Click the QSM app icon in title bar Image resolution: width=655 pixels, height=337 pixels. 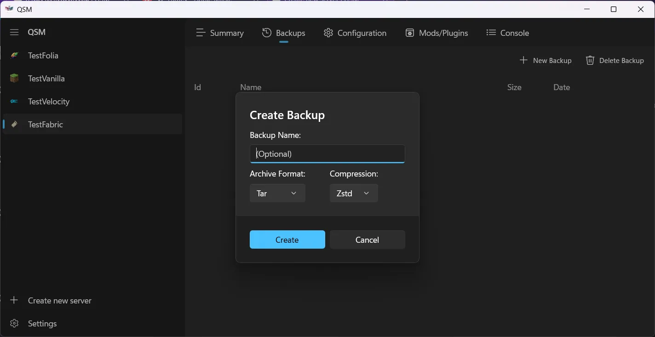(x=9, y=9)
